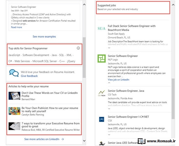
Task: Click See more examples link
Action: click(x=44, y=37)
